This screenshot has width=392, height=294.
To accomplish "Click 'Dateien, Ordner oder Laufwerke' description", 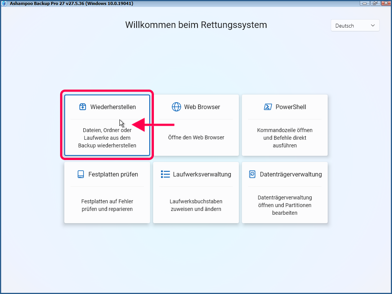I will click(107, 138).
